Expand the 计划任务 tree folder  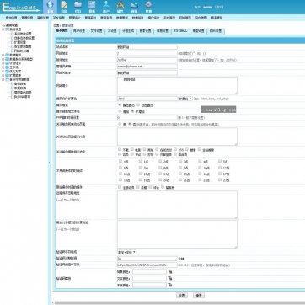pos(3,63)
